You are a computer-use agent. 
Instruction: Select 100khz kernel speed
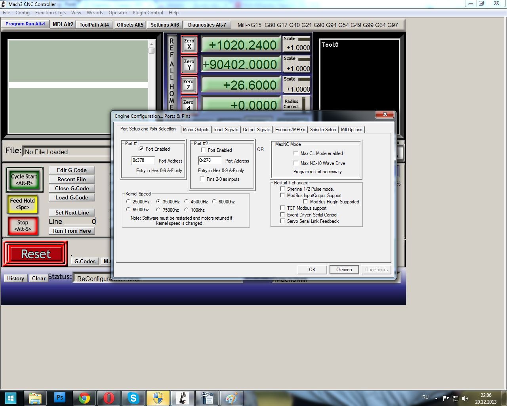tap(186, 209)
